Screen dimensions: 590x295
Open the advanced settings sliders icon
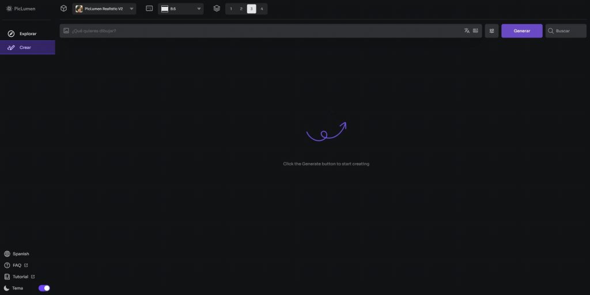coord(491,31)
